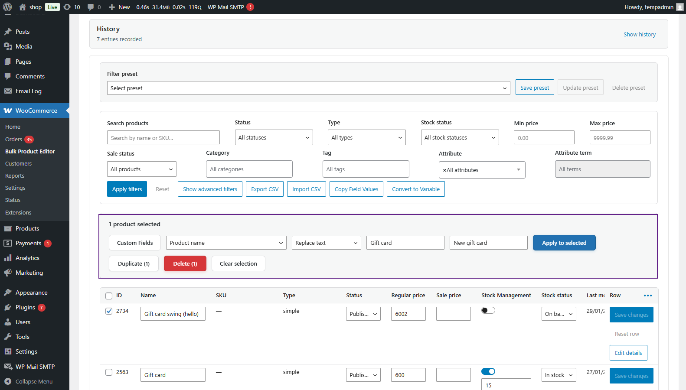Enable stock management toggle for Gift card swing

488,310
